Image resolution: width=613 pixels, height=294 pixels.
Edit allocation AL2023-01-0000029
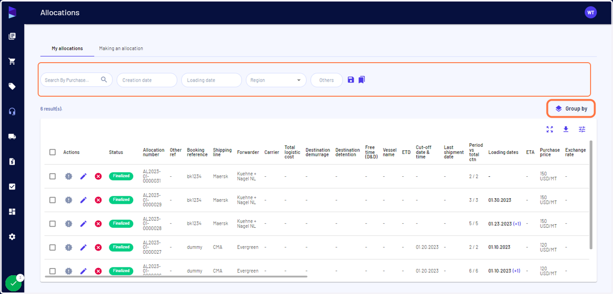(x=83, y=200)
